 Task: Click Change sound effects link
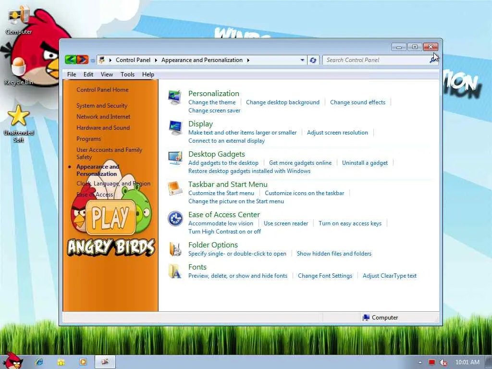357,102
